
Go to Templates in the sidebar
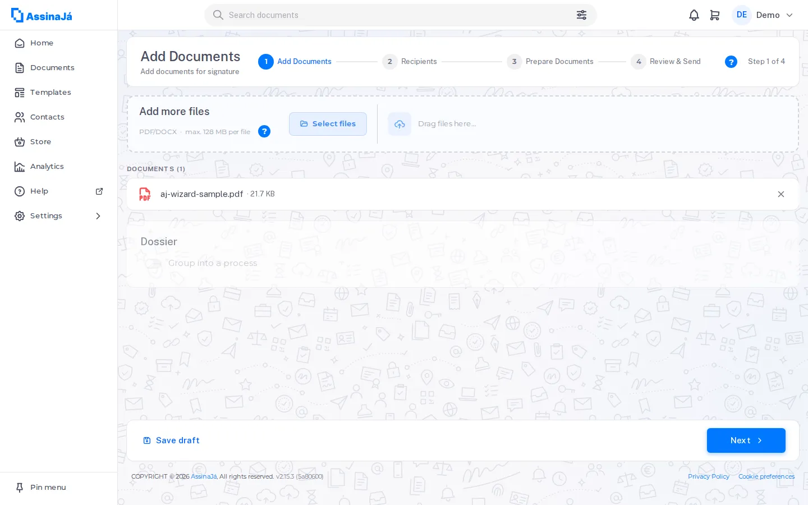click(x=58, y=93)
